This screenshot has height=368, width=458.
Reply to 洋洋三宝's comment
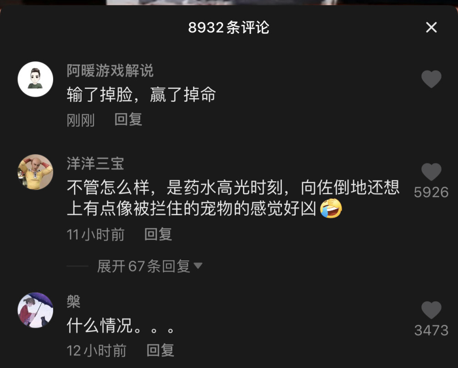tap(158, 235)
